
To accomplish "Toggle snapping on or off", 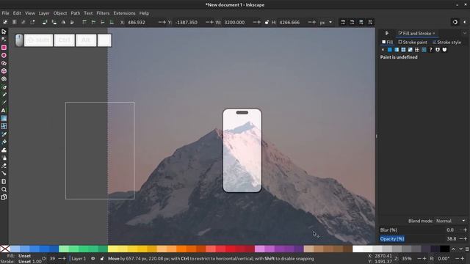I will (455, 22).
